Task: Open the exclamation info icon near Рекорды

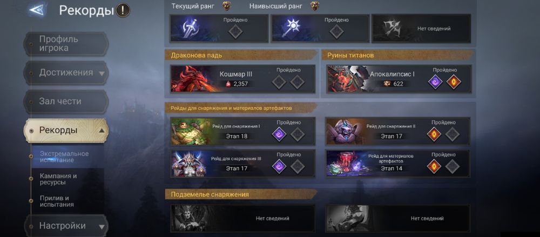Action: pos(123,10)
